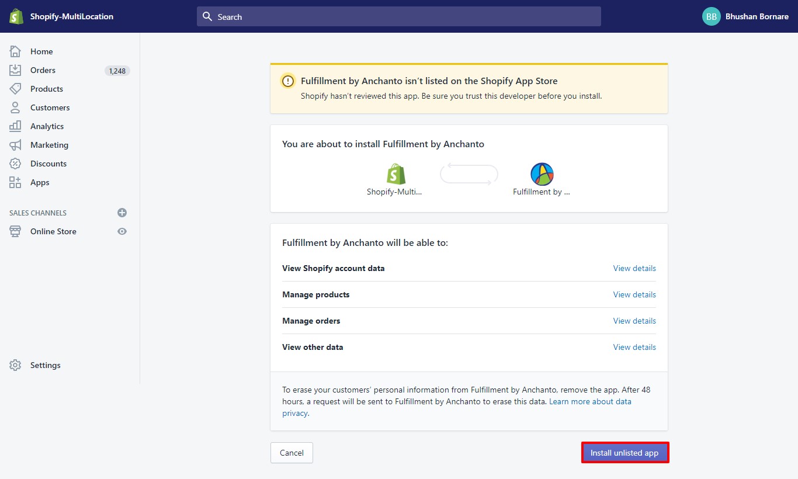Click the Discounts percent badge icon
This screenshot has width=798, height=479.
point(15,164)
